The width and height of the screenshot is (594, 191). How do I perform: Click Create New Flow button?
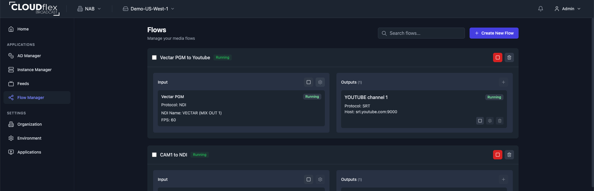(494, 33)
